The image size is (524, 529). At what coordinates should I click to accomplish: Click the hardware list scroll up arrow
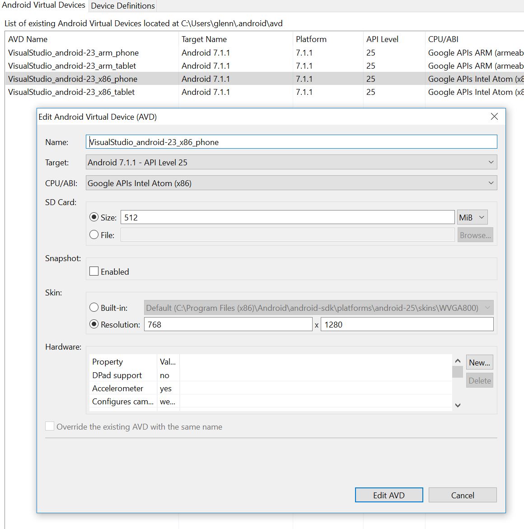(x=458, y=361)
